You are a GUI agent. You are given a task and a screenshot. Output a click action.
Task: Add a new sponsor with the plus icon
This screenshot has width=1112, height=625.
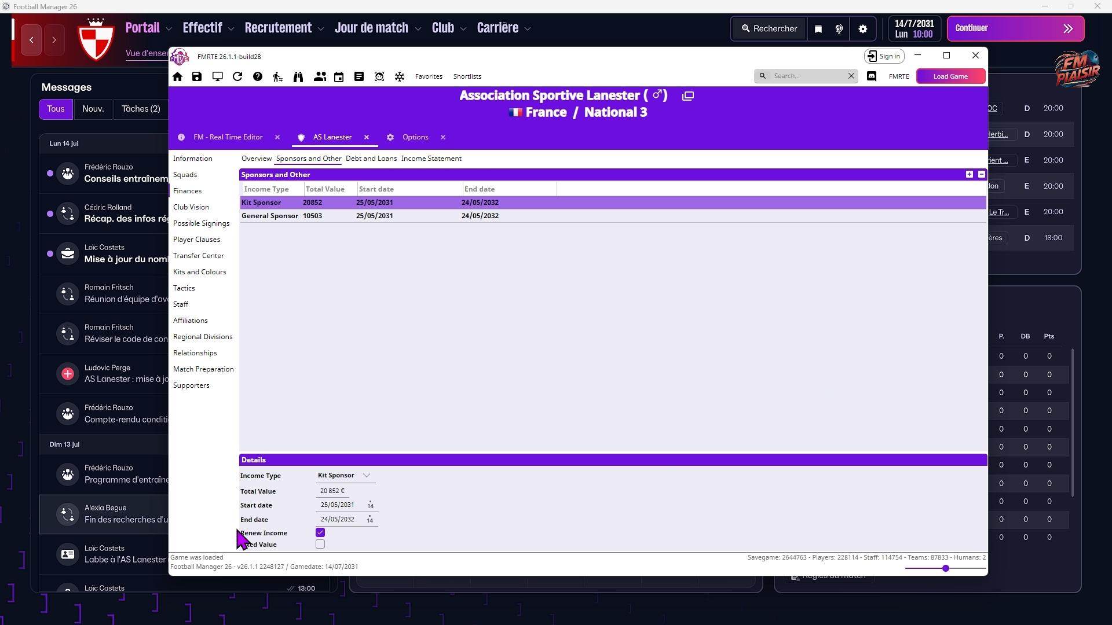click(970, 174)
